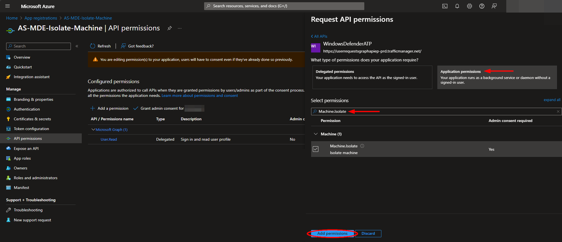Image resolution: width=562 pixels, height=242 pixels.
Task: Click the Owners icon
Action: tap(8, 168)
